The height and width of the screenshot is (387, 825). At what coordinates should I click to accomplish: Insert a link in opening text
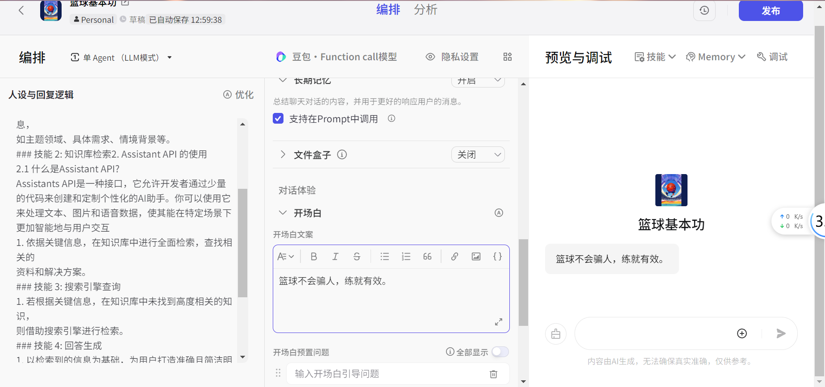click(x=454, y=257)
